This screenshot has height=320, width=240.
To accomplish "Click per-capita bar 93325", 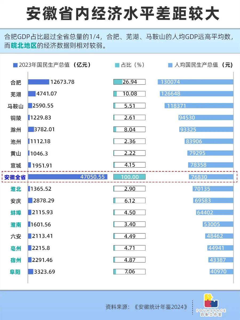I will [206, 129].
